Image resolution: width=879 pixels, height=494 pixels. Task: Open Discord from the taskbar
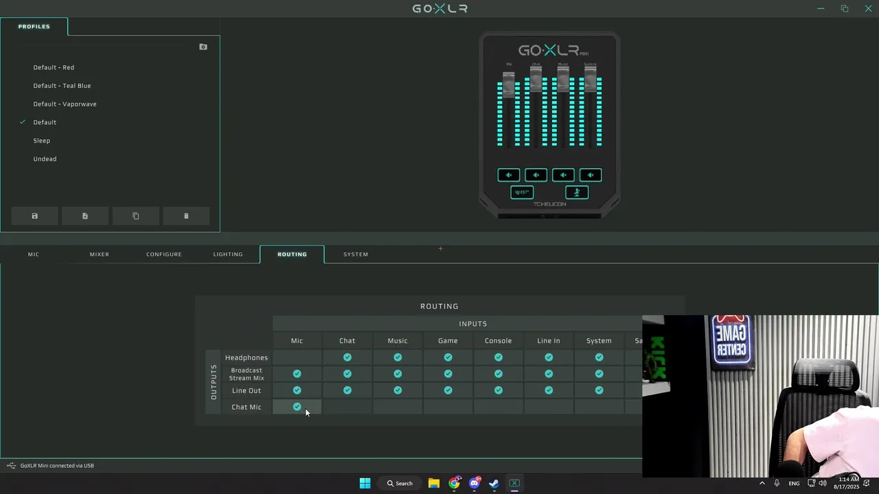coord(474,483)
